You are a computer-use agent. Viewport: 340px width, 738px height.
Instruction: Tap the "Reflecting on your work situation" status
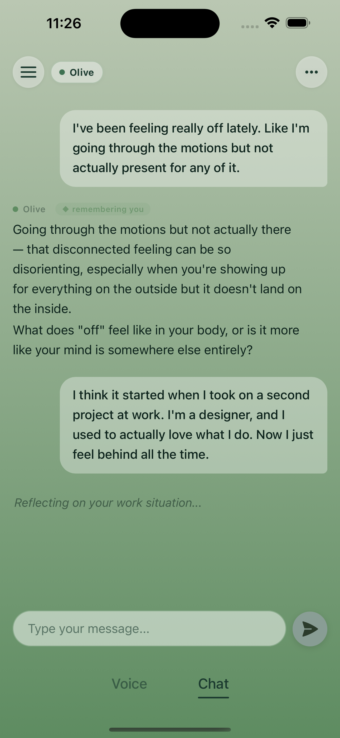coord(108,503)
